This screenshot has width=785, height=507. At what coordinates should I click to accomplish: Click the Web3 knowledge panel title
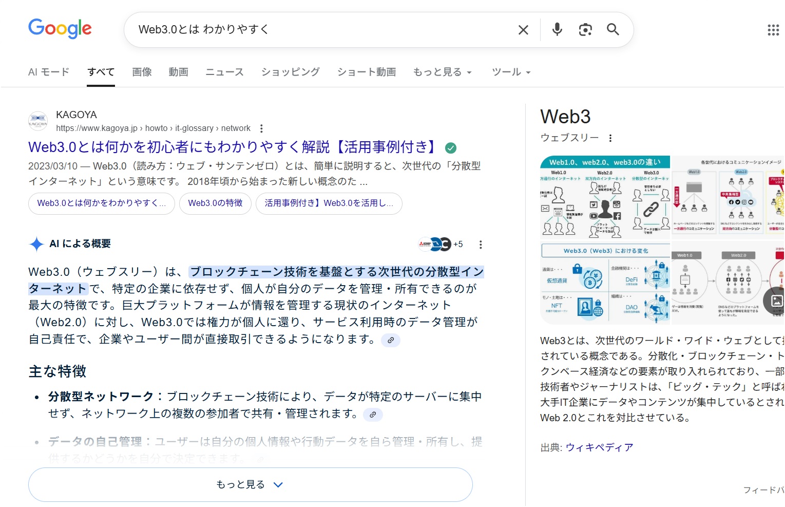pos(565,117)
